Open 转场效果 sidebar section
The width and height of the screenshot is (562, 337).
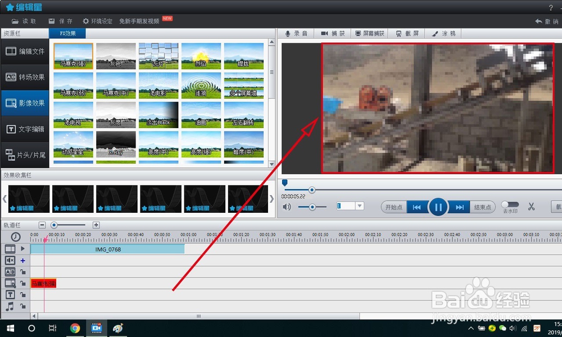(x=25, y=78)
